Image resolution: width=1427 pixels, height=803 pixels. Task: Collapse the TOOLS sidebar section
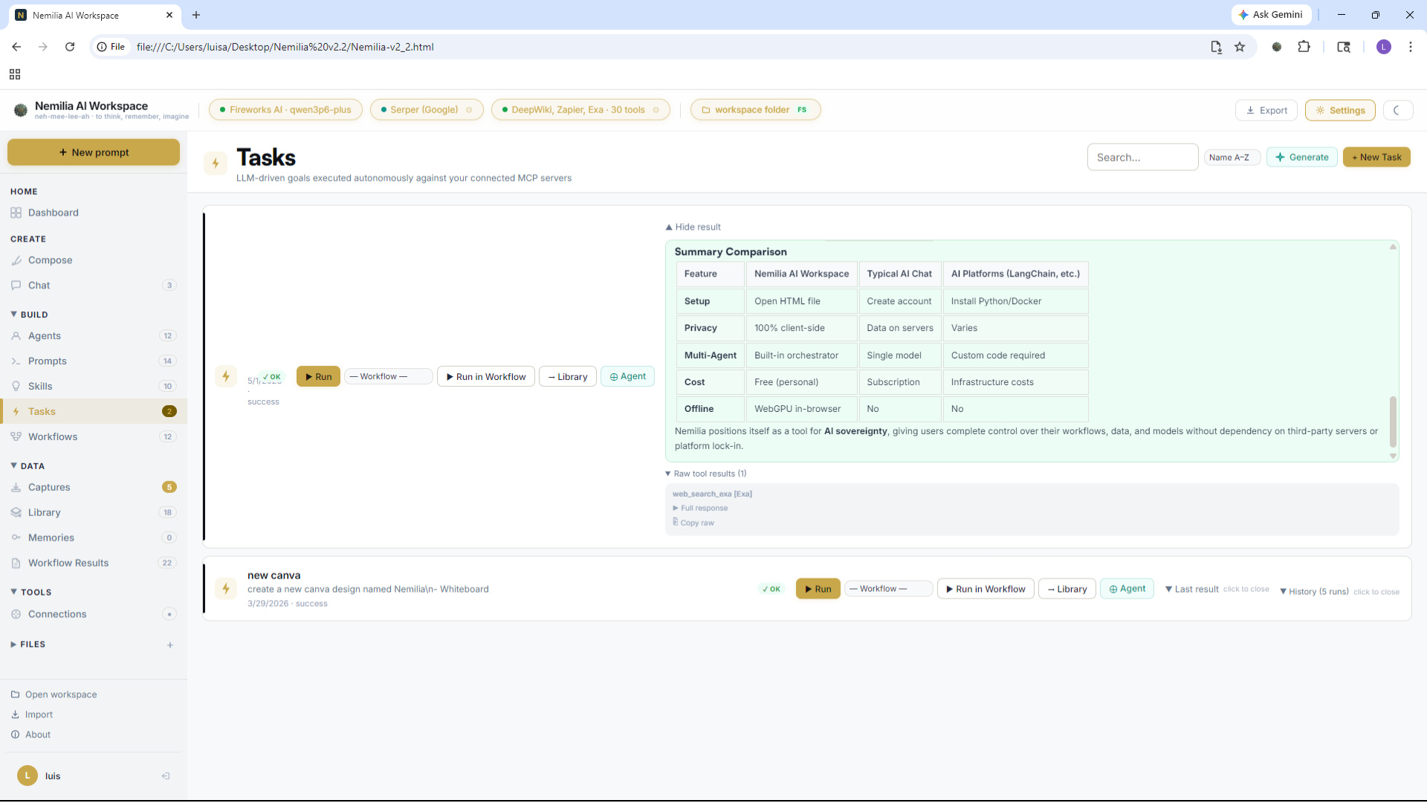coord(31,593)
